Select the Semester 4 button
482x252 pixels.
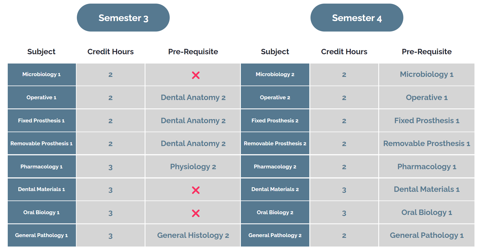[357, 18]
